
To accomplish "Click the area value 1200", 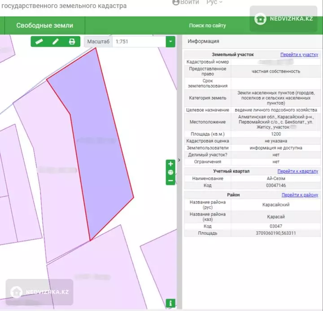I will [276, 134].
